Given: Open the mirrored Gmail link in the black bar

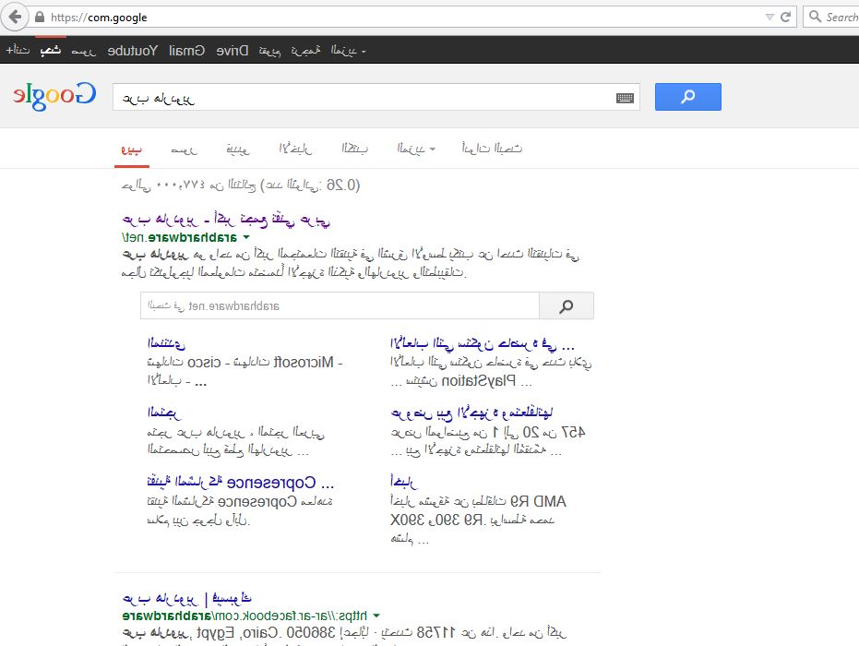Looking at the screenshot, I should point(186,51).
